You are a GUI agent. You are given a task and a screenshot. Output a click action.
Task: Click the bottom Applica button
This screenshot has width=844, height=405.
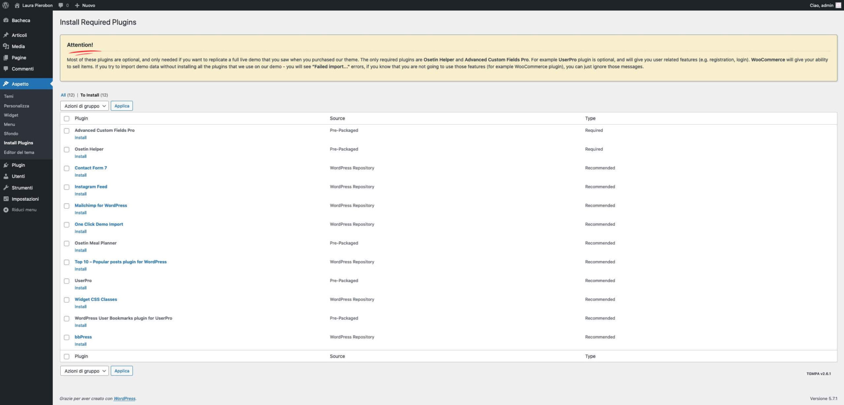[122, 371]
